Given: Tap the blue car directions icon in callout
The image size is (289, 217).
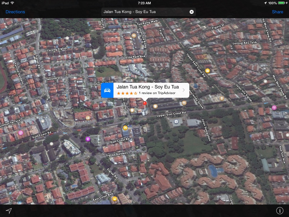Looking at the screenshot, I should point(107,90).
